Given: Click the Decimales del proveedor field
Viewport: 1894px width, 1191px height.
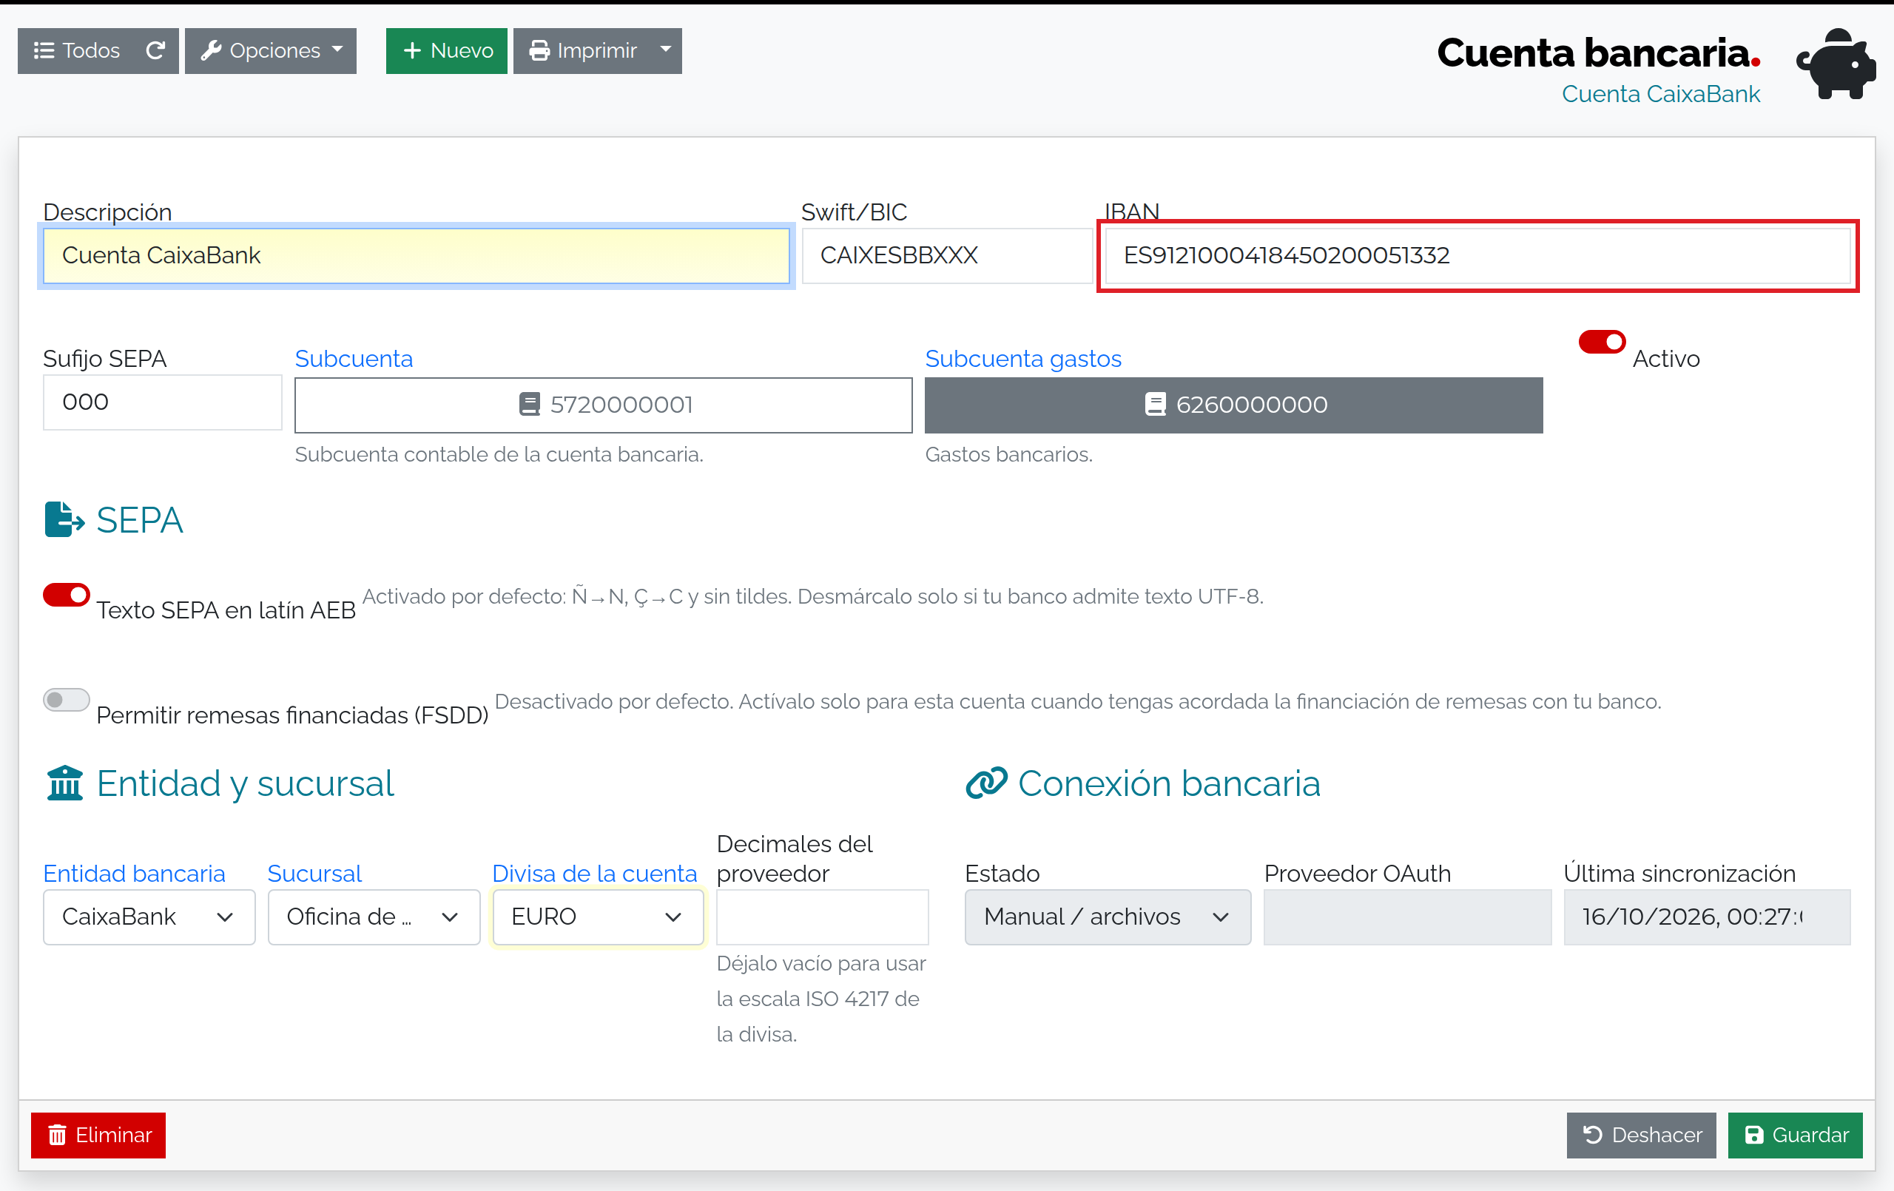Looking at the screenshot, I should (823, 917).
